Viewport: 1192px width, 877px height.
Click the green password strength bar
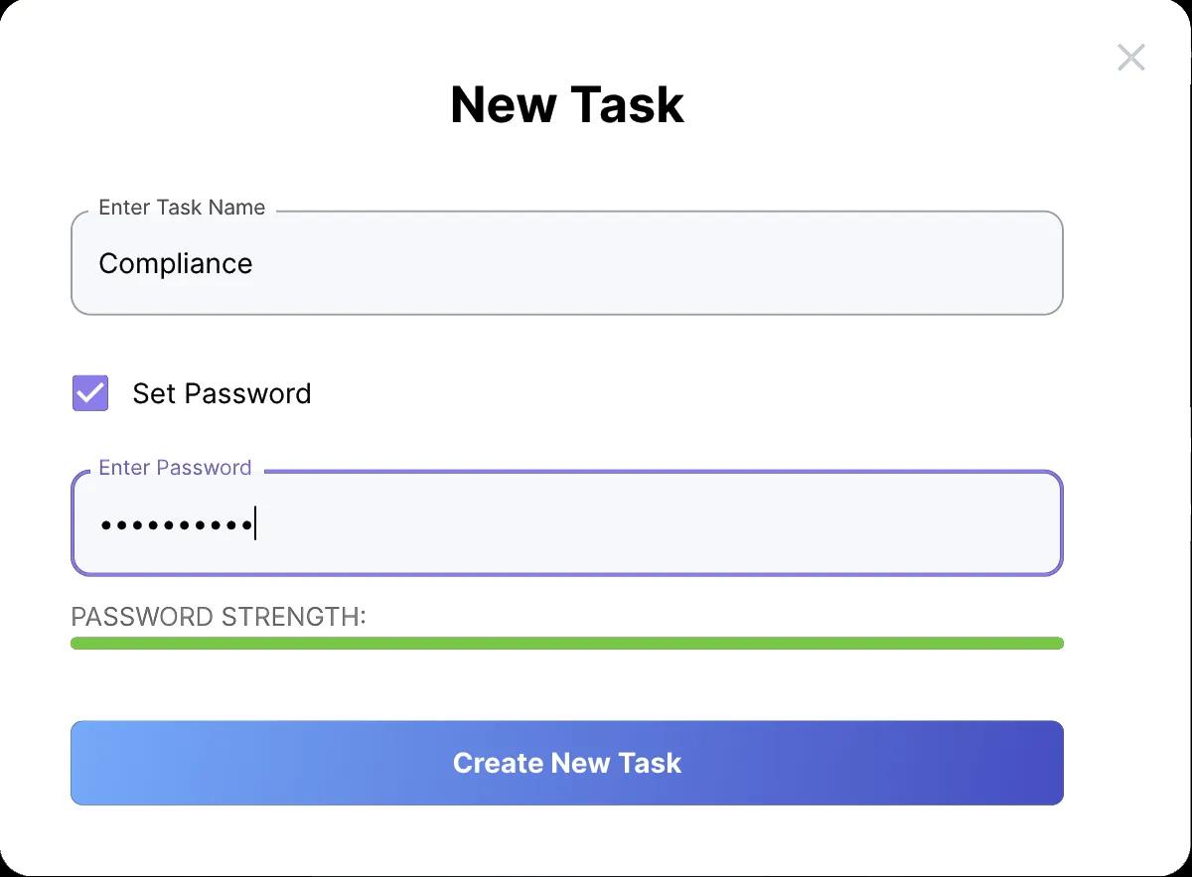click(x=567, y=644)
